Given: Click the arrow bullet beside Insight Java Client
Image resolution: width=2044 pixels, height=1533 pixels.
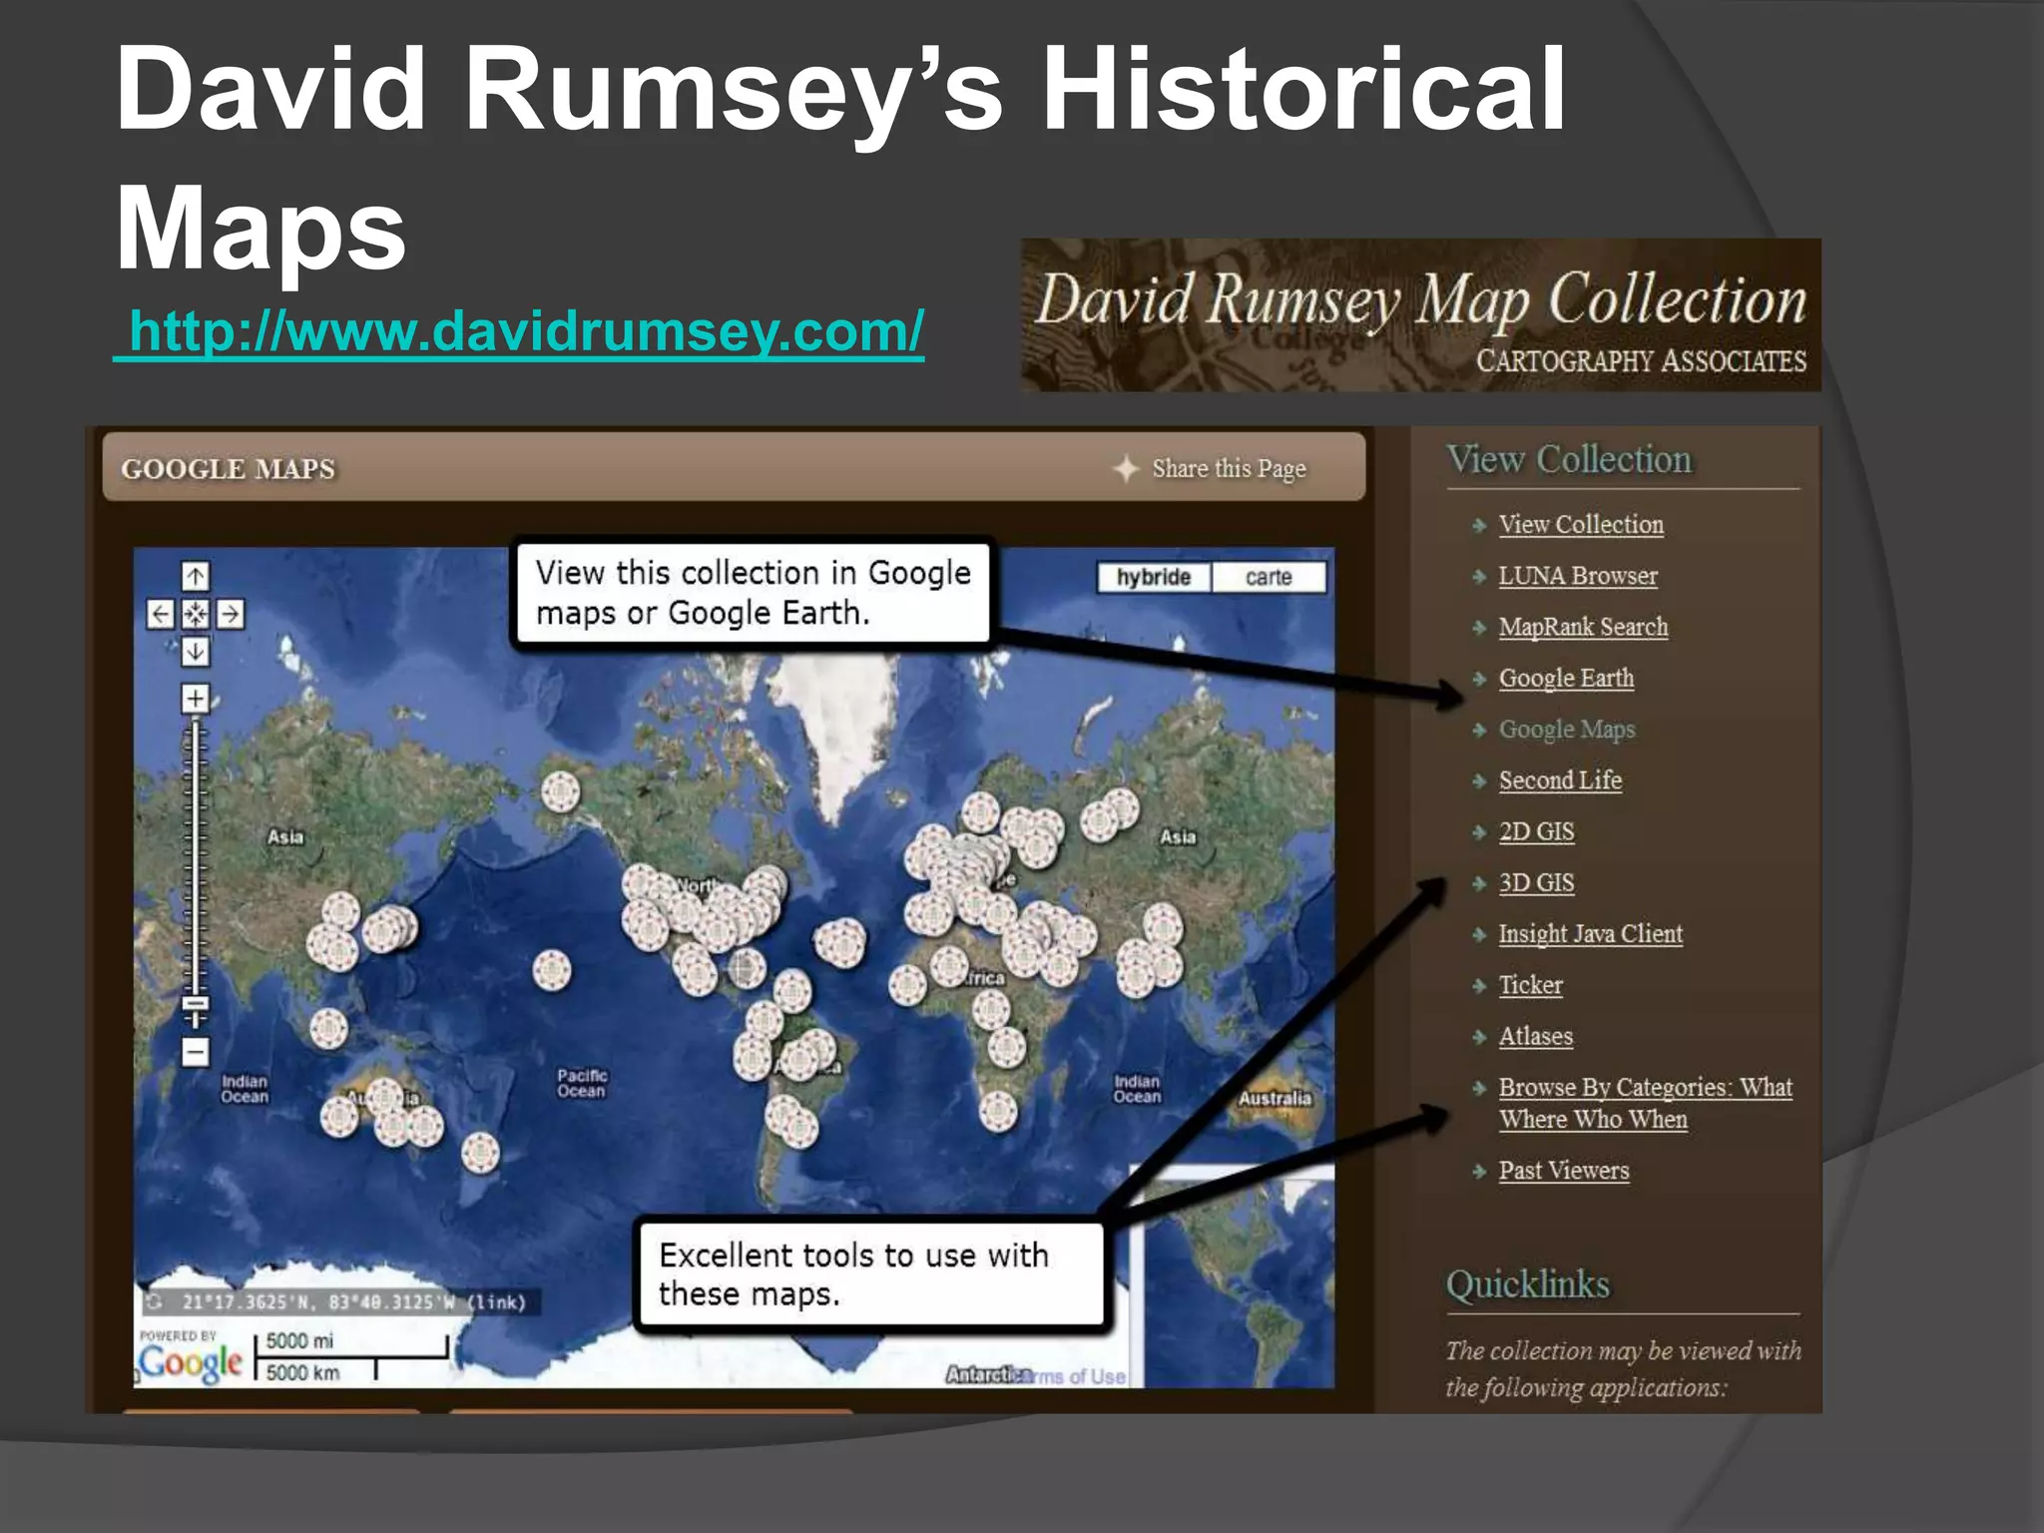Looking at the screenshot, I should (1479, 934).
